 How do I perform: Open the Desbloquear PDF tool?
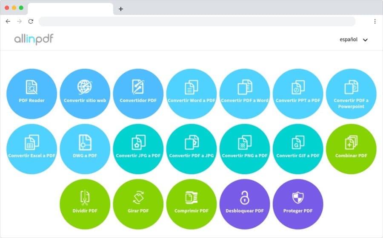[245, 204]
